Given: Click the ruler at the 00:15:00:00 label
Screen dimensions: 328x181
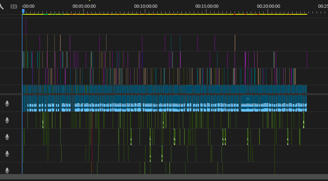Looking at the screenshot, I should coord(207,6).
